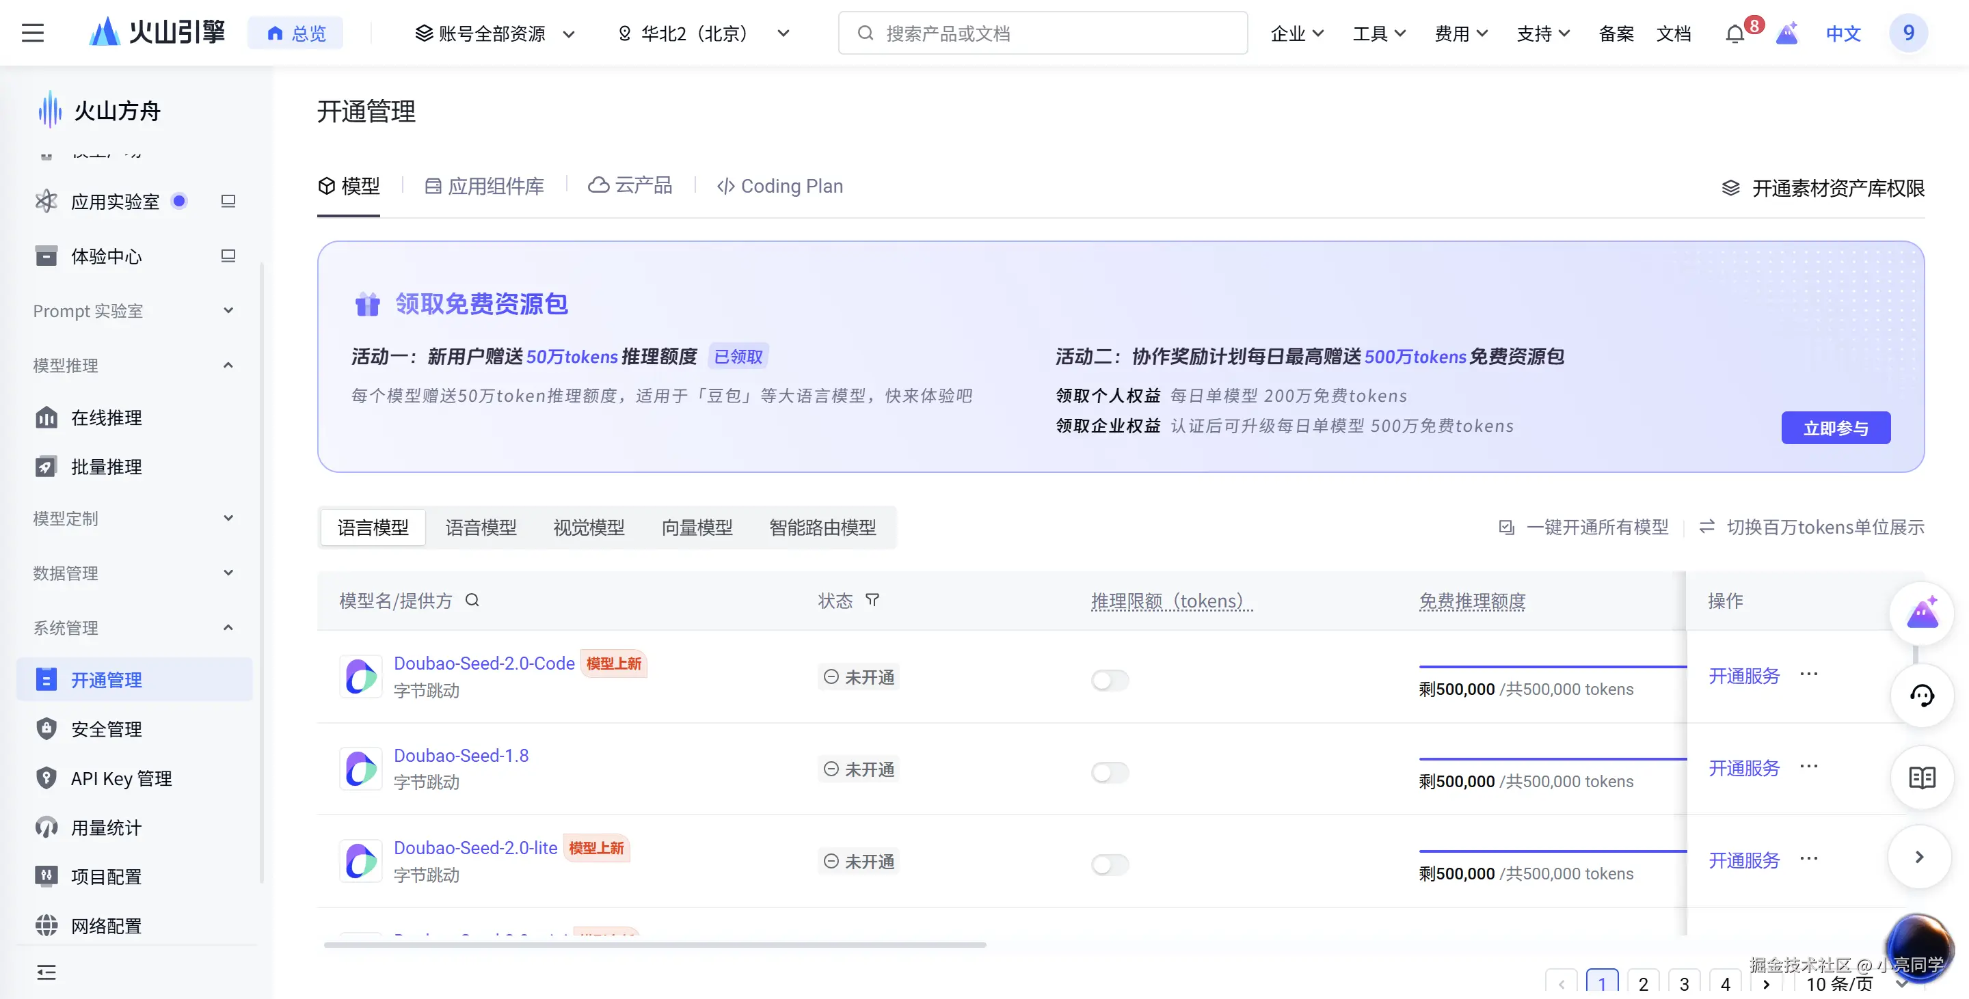Click 开通服务 for Doubao-Seed-1.8
1969x999 pixels.
(x=1743, y=767)
